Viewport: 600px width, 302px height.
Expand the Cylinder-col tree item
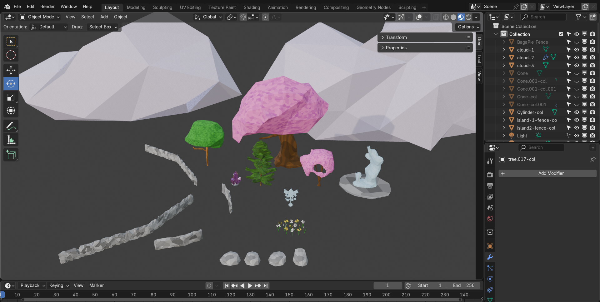(504, 112)
